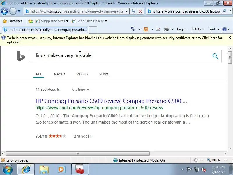The width and height of the screenshot is (233, 175).
Task: Click the red toolbox taskbar icon
Action: pyautogui.click(x=80, y=169)
